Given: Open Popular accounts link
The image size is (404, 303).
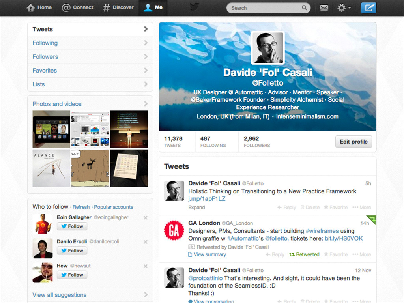Looking at the screenshot, I should (x=114, y=207).
